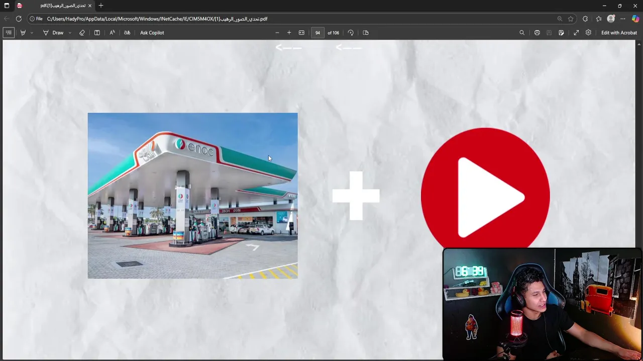Image resolution: width=643 pixels, height=361 pixels.
Task: Open the Tab actions menu
Action: (x=7, y=6)
